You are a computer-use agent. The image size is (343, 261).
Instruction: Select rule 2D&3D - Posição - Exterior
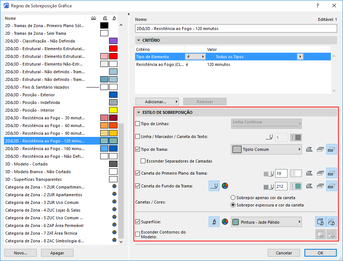tap(61, 95)
